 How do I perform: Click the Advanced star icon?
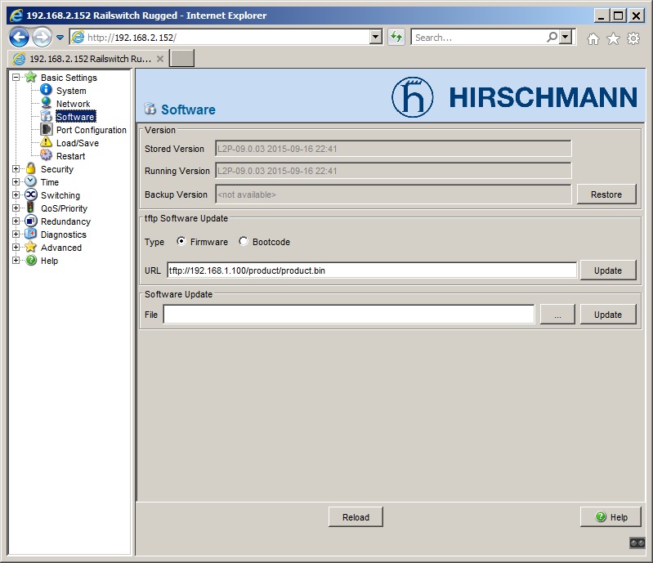click(x=31, y=247)
